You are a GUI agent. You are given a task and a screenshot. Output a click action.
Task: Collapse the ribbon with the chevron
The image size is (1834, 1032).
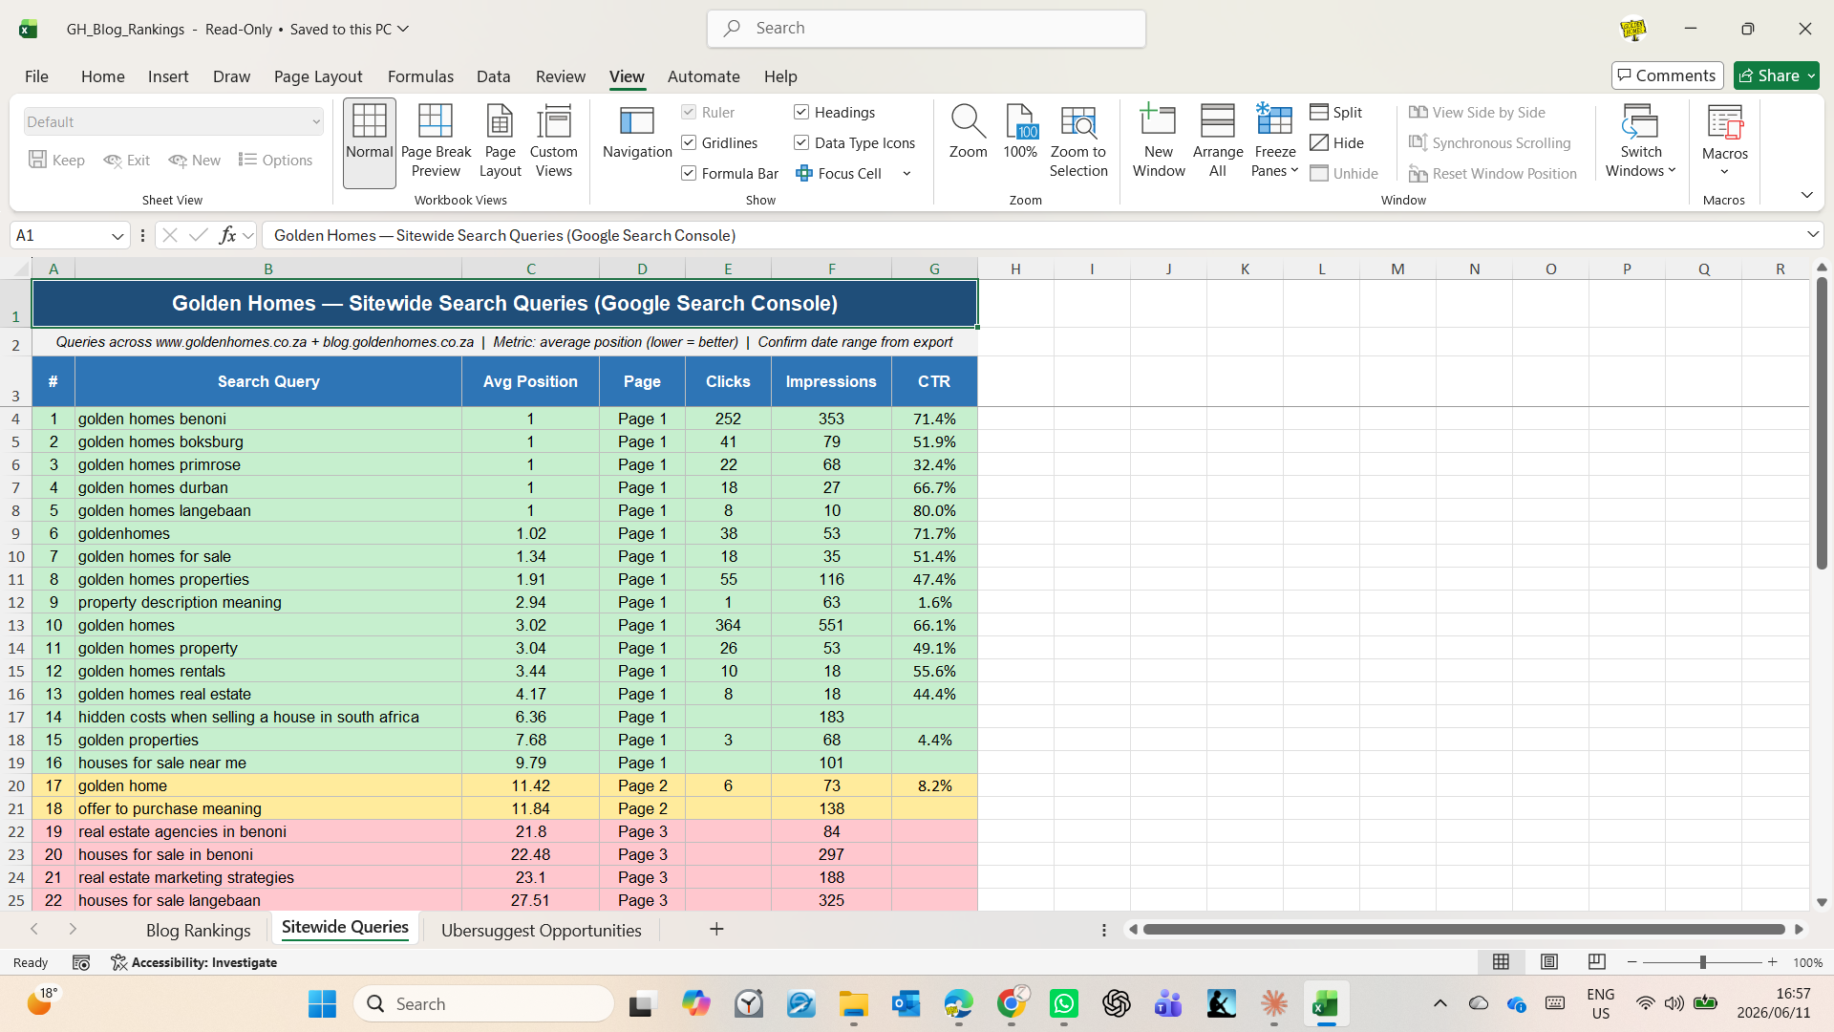pos(1806,195)
